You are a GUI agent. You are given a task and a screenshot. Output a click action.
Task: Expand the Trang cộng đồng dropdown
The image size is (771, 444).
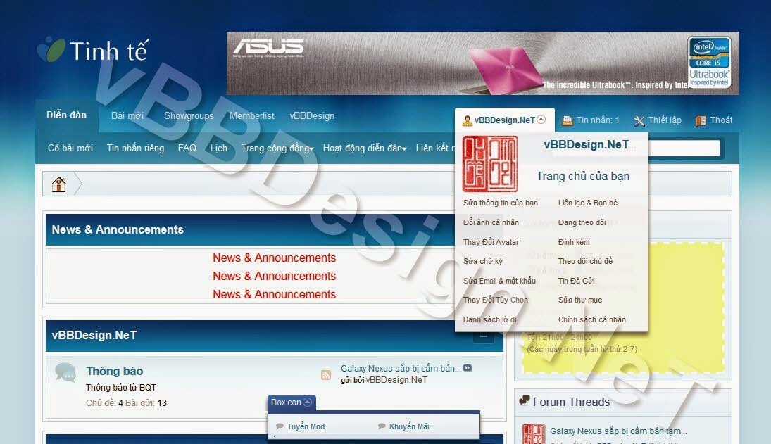point(311,149)
